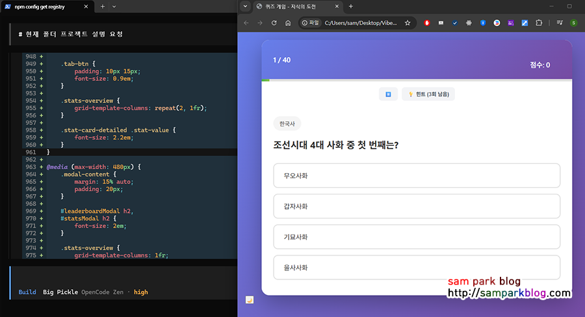Viewport: 585px width, 317px height.
Task: Click the 현재 폴더 프로젝트 설명 요청 heading
Action: [x=70, y=34]
